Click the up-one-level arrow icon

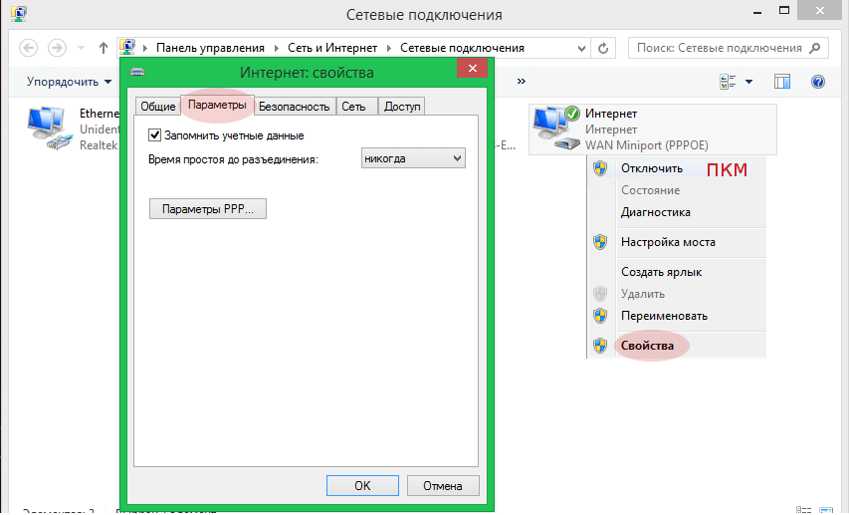pos(104,48)
